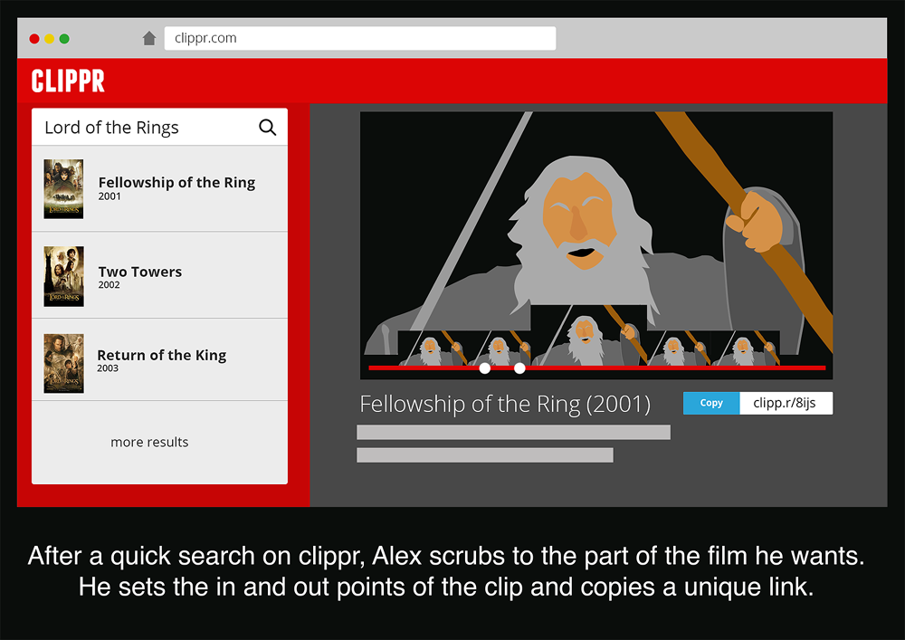905x640 pixels.
Task: Open the Fellowship of the Ring poster
Action: click(x=63, y=188)
